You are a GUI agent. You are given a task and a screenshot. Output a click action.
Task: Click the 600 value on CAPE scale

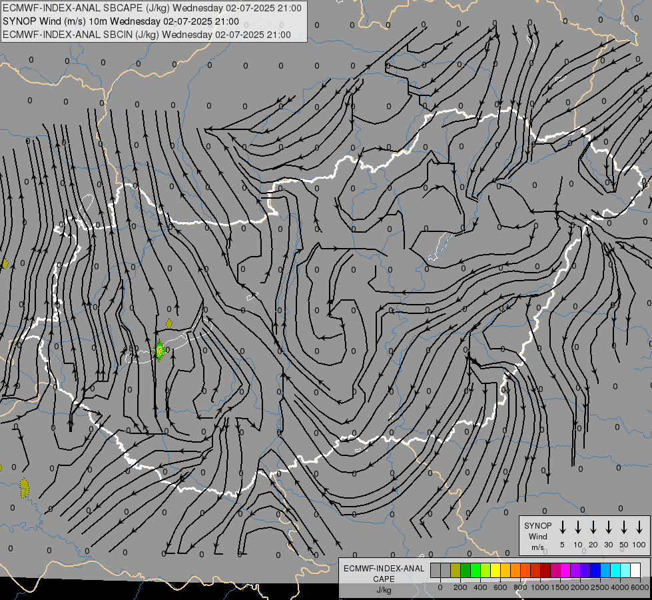pyautogui.click(x=500, y=587)
